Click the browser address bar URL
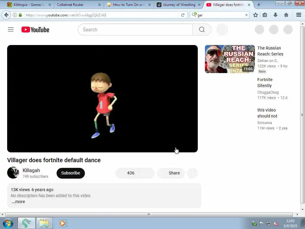This screenshot has width=305, height=229. click(101, 15)
